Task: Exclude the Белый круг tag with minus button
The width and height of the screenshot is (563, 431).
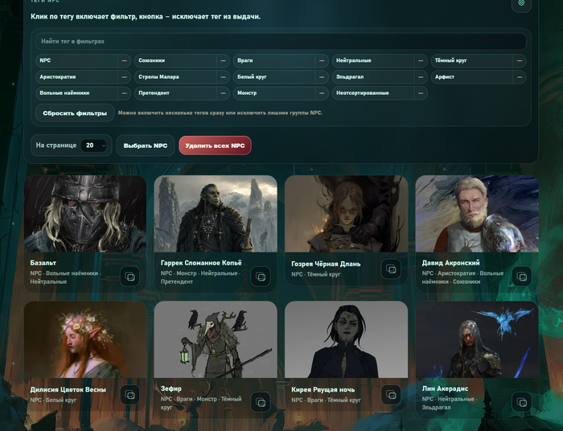Action: pyautogui.click(x=322, y=77)
